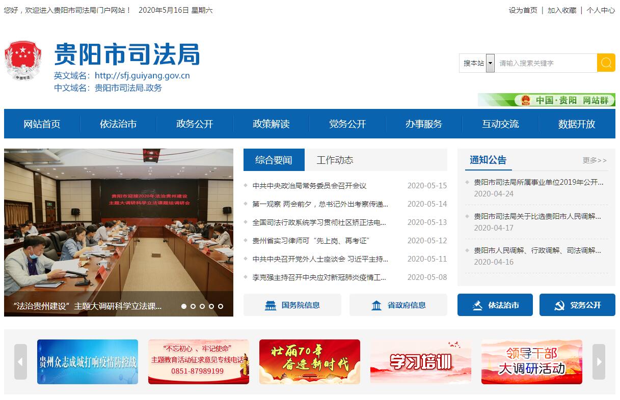The image size is (620, 400).
Task: Click the orange search magnifier icon
Action: click(606, 63)
